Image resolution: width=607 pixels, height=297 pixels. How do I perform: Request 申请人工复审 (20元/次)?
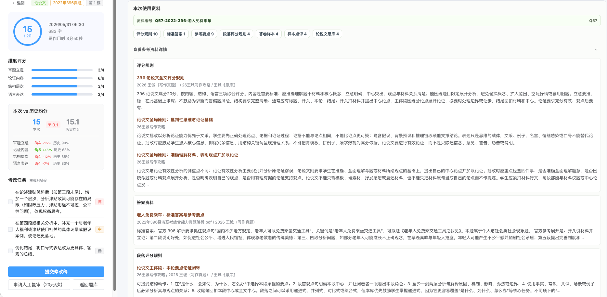(x=39, y=285)
